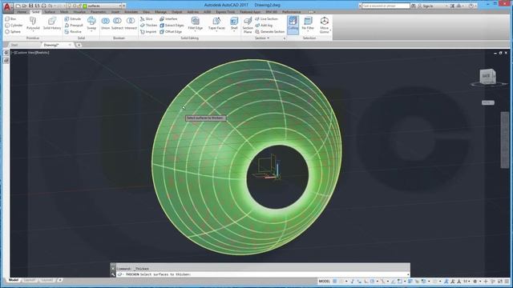Switch to the Start file tab

(14, 45)
